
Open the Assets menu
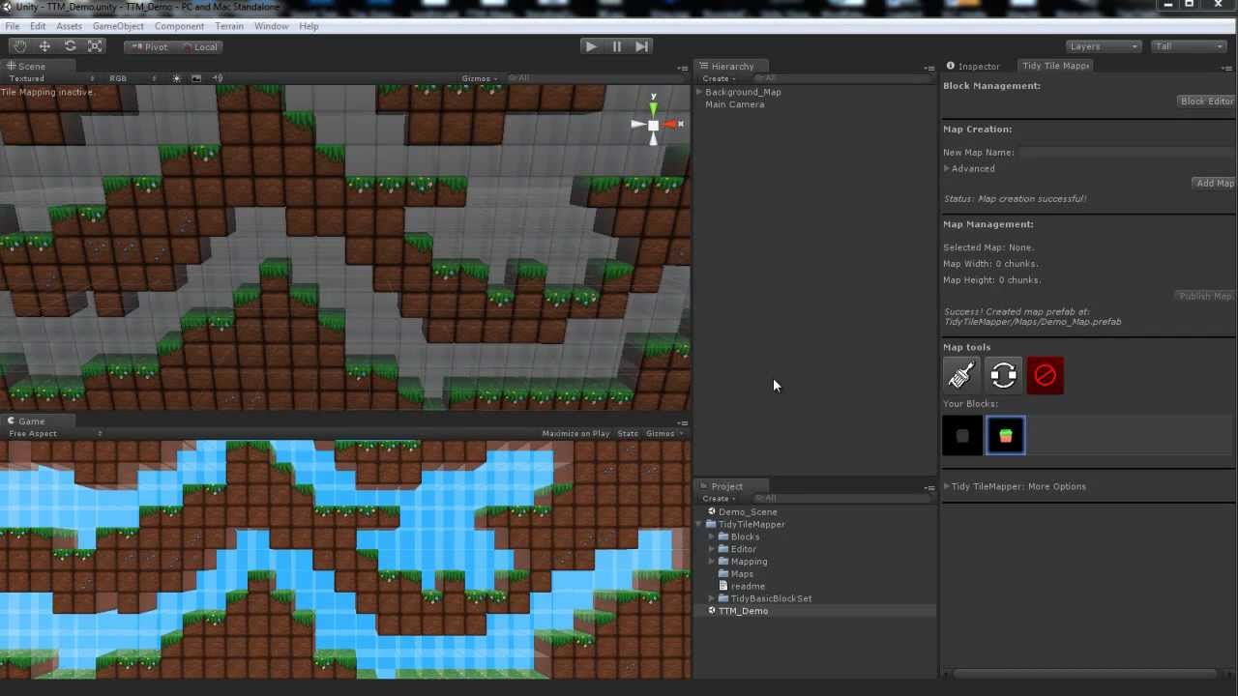[70, 26]
